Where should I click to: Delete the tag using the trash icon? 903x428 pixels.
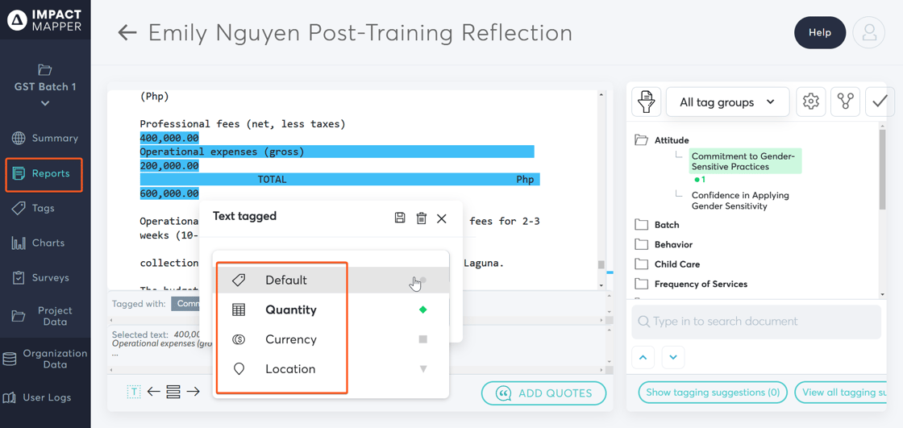[421, 218]
